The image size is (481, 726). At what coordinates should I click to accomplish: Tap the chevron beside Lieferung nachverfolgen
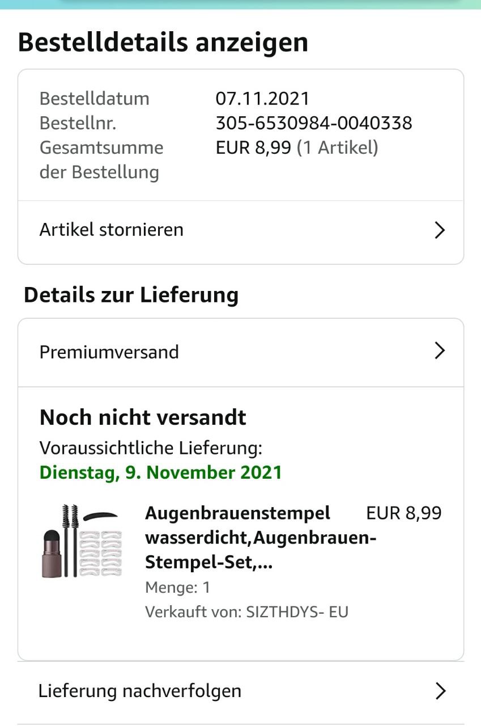pyautogui.click(x=440, y=691)
